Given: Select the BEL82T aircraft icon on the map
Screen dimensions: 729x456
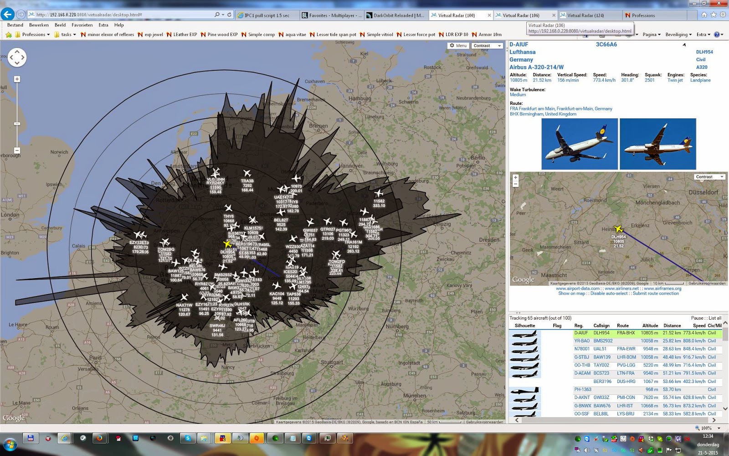Looking at the screenshot, I should coord(281,212).
